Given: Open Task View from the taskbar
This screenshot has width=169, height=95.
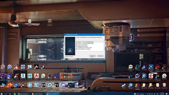Looking at the screenshot, I should pos(10,94).
